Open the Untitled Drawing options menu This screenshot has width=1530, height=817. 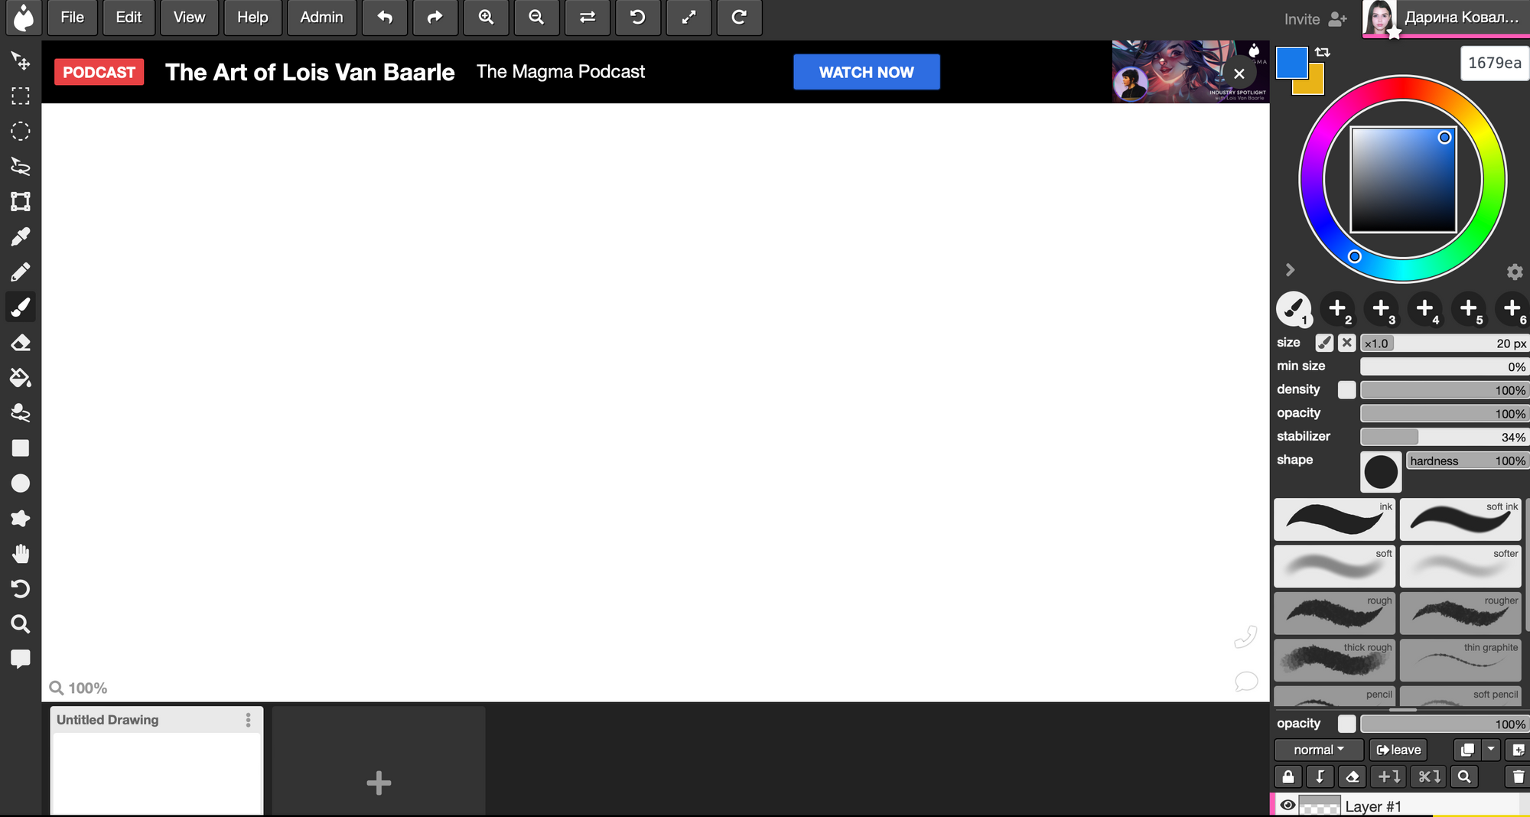click(248, 720)
